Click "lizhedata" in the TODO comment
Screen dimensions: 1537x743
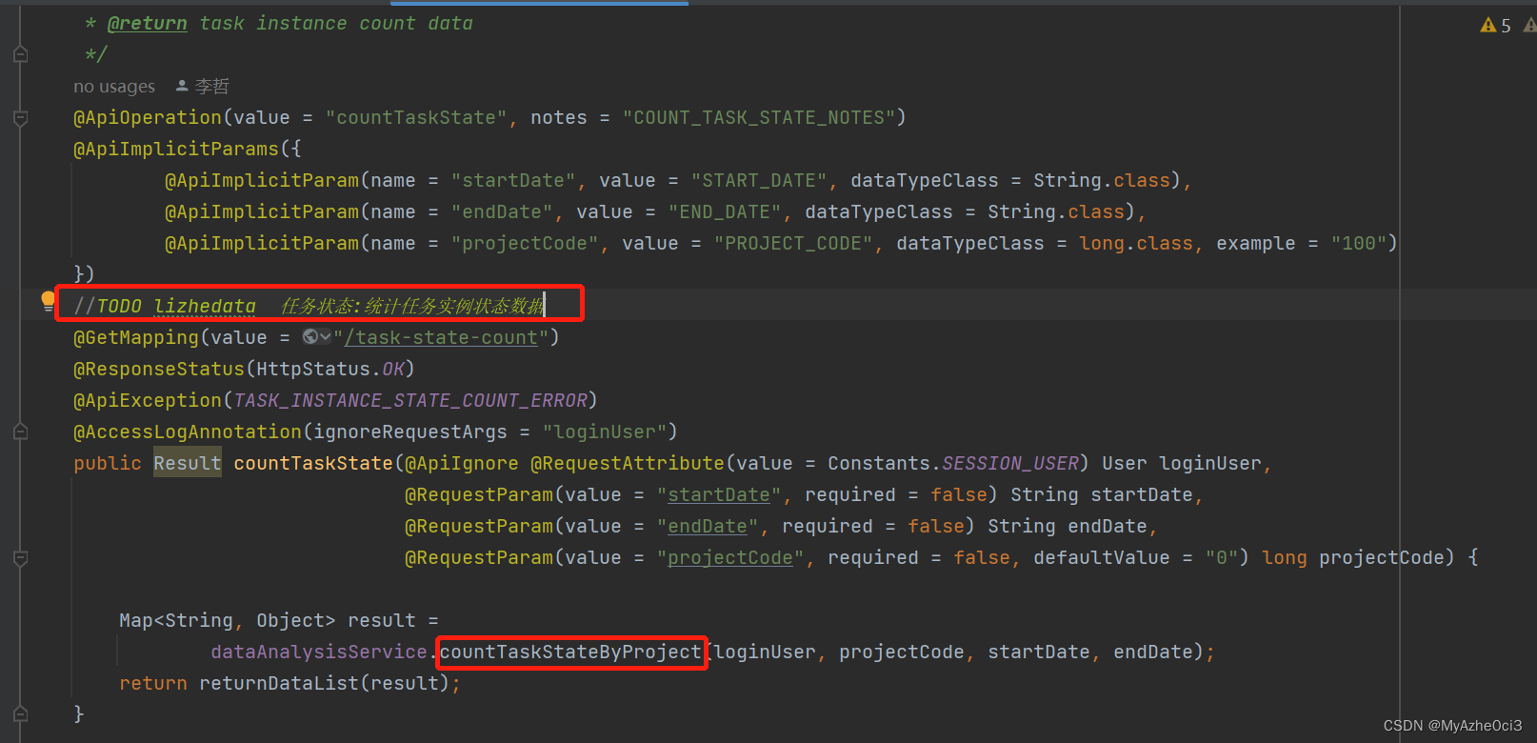tap(205, 306)
